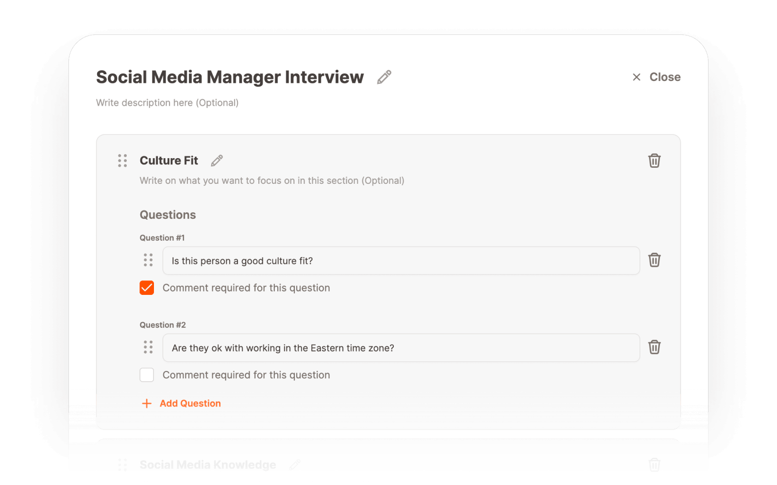Screen dimensions: 777x485
Task: Delete Question #2 with its trash icon
Action: point(654,347)
